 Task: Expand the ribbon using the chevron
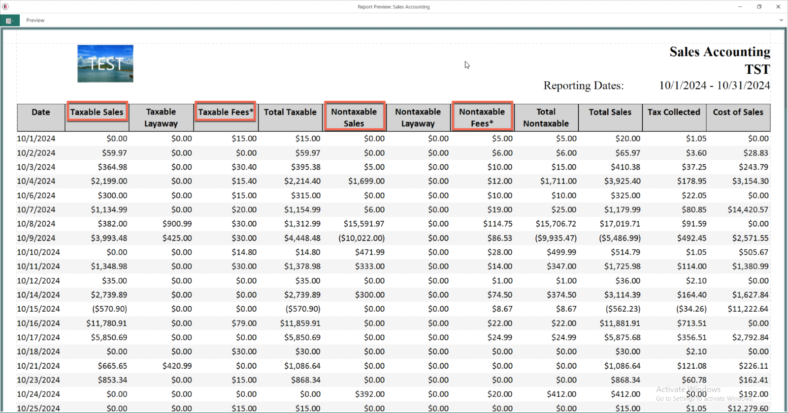(781, 20)
